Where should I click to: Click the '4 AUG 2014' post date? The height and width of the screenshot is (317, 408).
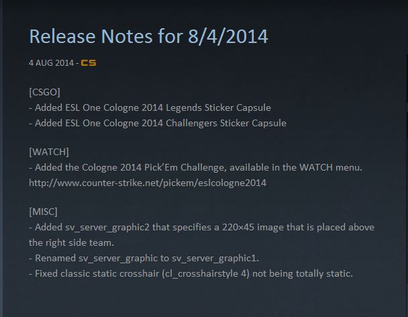tap(50, 63)
